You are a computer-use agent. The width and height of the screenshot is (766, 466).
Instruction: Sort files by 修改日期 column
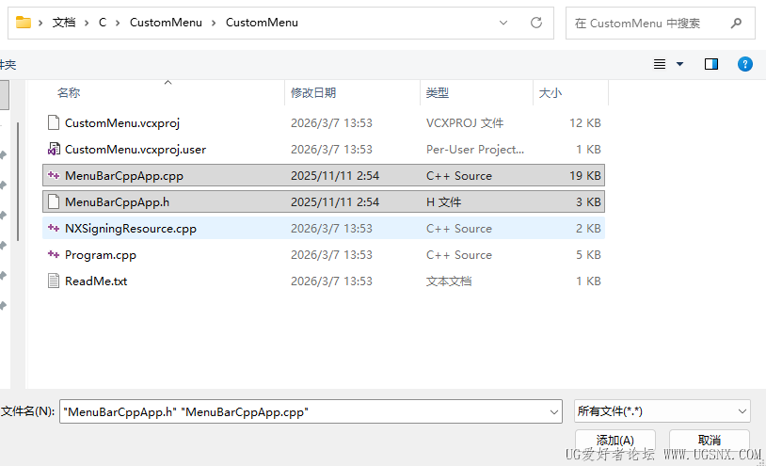click(313, 93)
